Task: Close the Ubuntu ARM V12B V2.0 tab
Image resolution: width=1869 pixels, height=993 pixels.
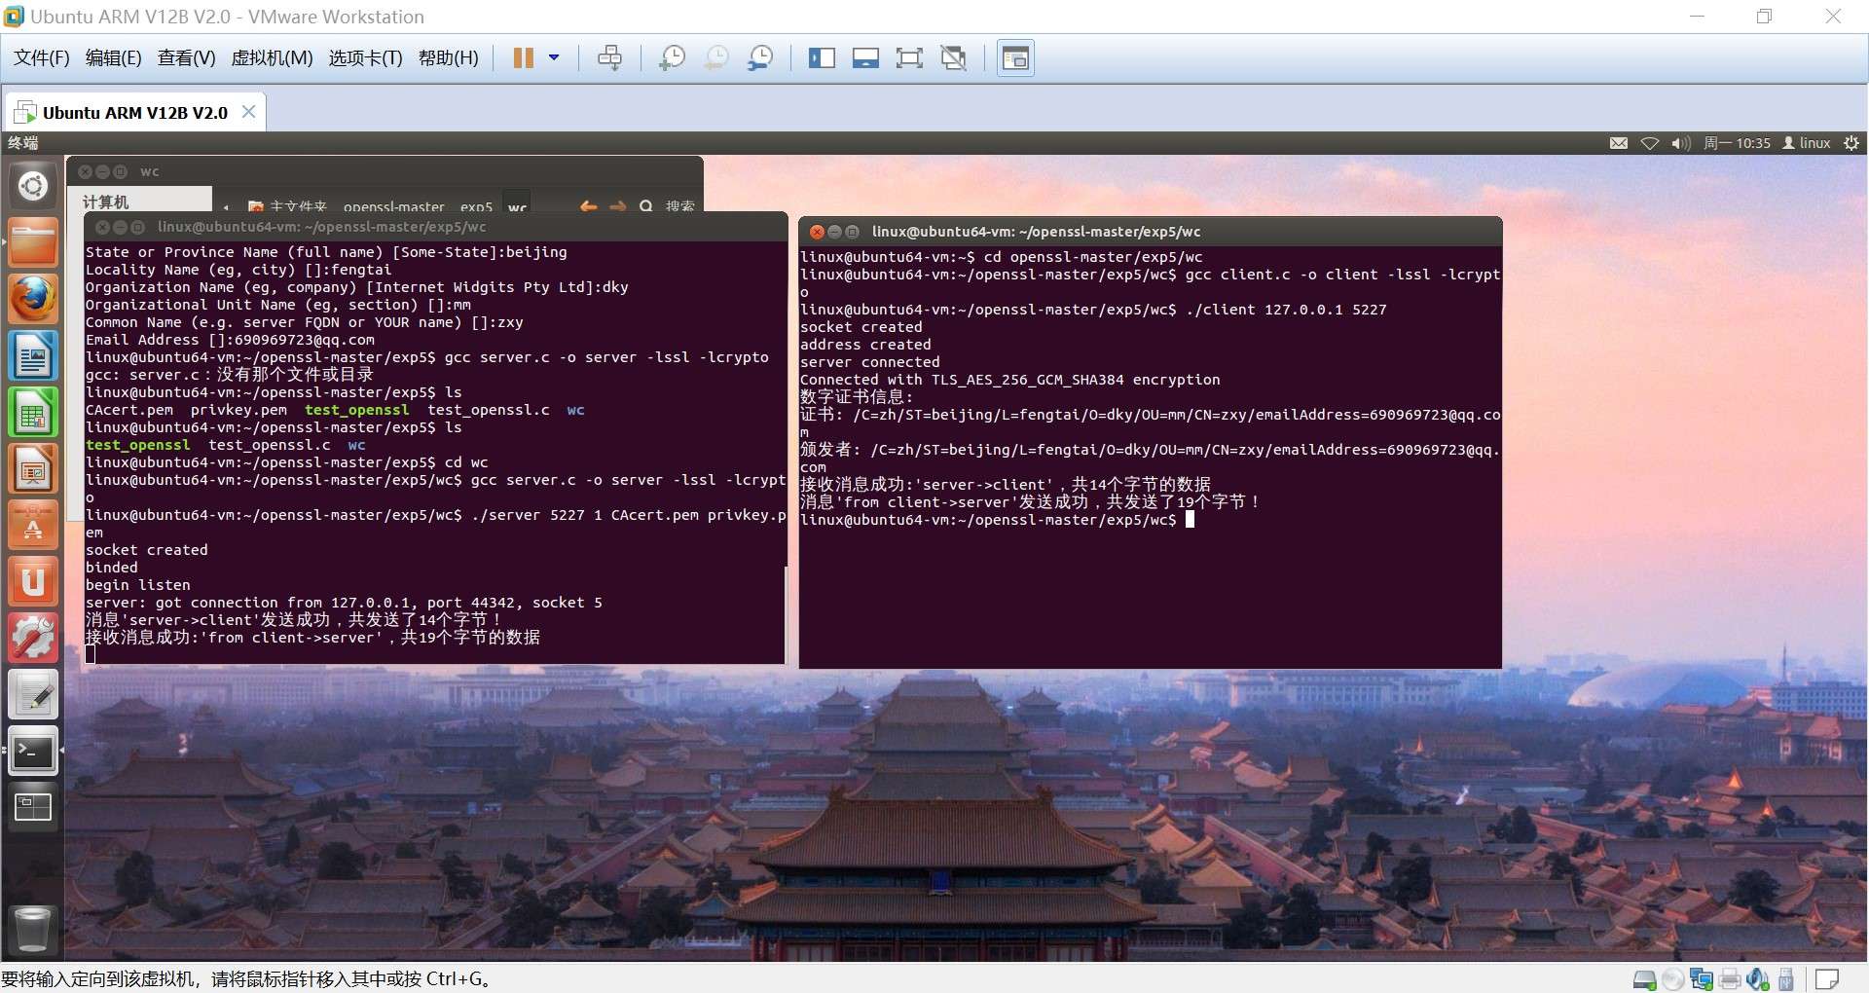Action: click(x=248, y=112)
